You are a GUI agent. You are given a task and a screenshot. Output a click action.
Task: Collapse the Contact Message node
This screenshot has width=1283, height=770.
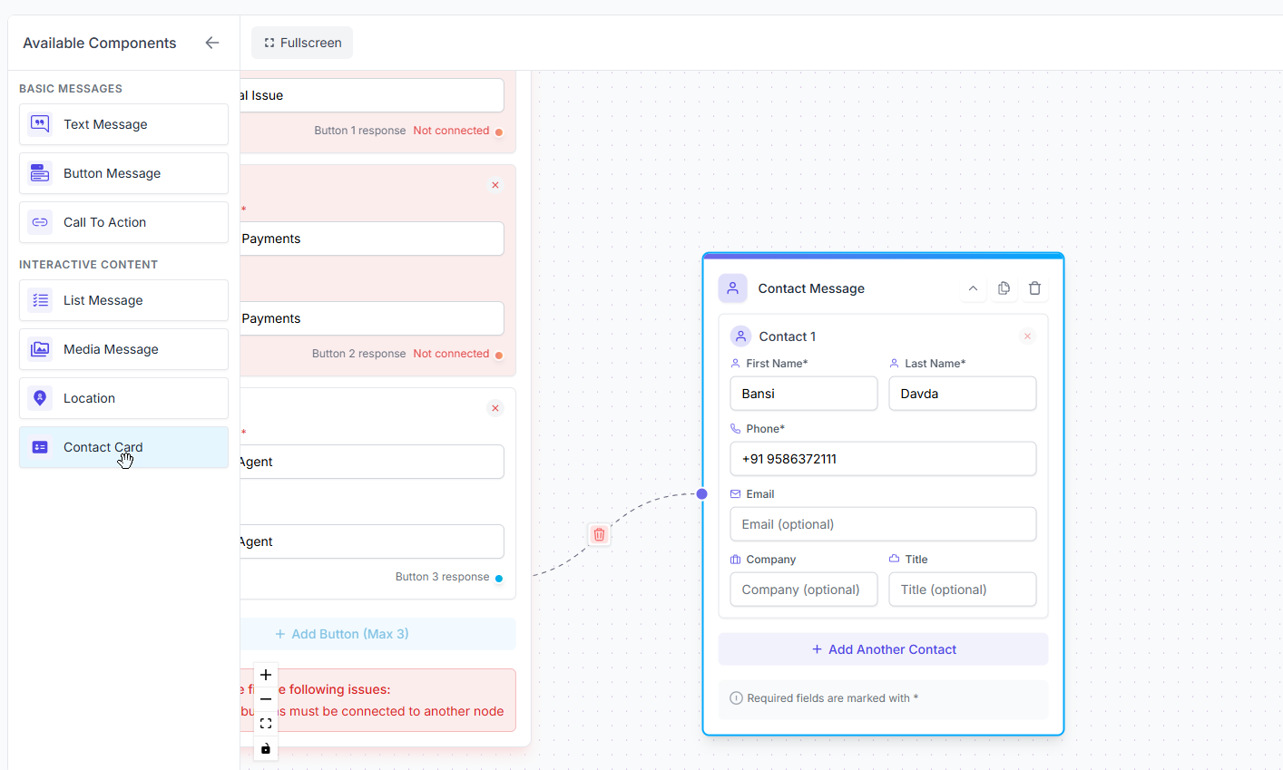[973, 288]
